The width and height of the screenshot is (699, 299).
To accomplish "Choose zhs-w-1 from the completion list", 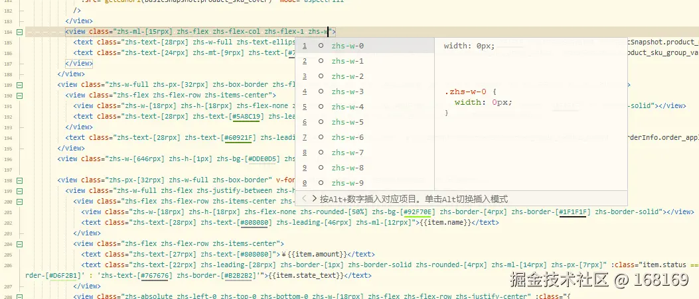I will pos(364,61).
